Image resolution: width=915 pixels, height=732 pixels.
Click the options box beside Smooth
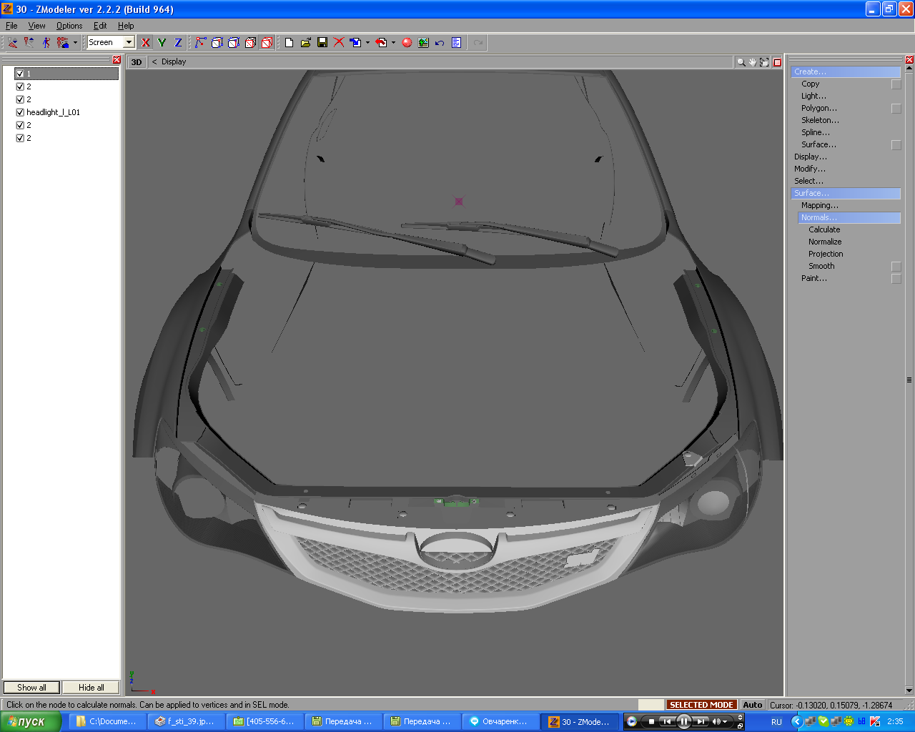[x=896, y=267]
